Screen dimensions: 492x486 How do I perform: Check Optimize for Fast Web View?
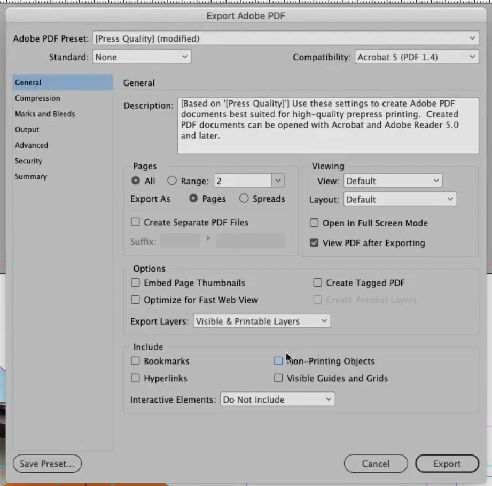[135, 300]
